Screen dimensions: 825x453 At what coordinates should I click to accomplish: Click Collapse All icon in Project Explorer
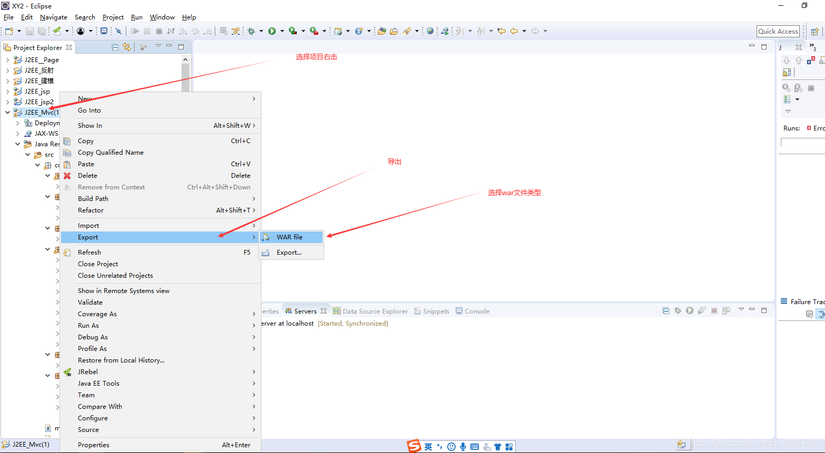point(115,47)
